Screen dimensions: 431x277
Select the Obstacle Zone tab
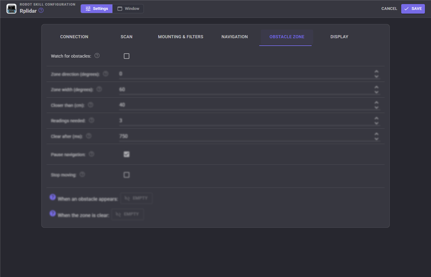[x=287, y=37]
